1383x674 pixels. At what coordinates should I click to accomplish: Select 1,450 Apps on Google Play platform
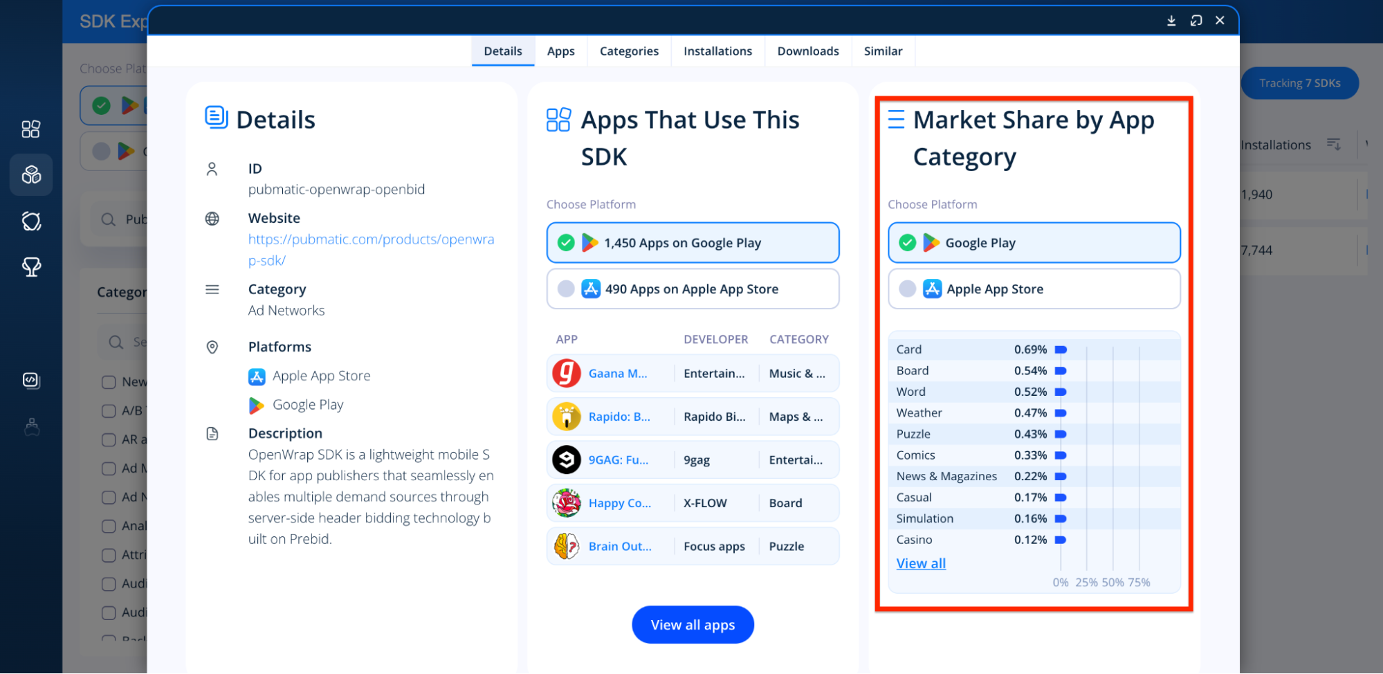(693, 243)
